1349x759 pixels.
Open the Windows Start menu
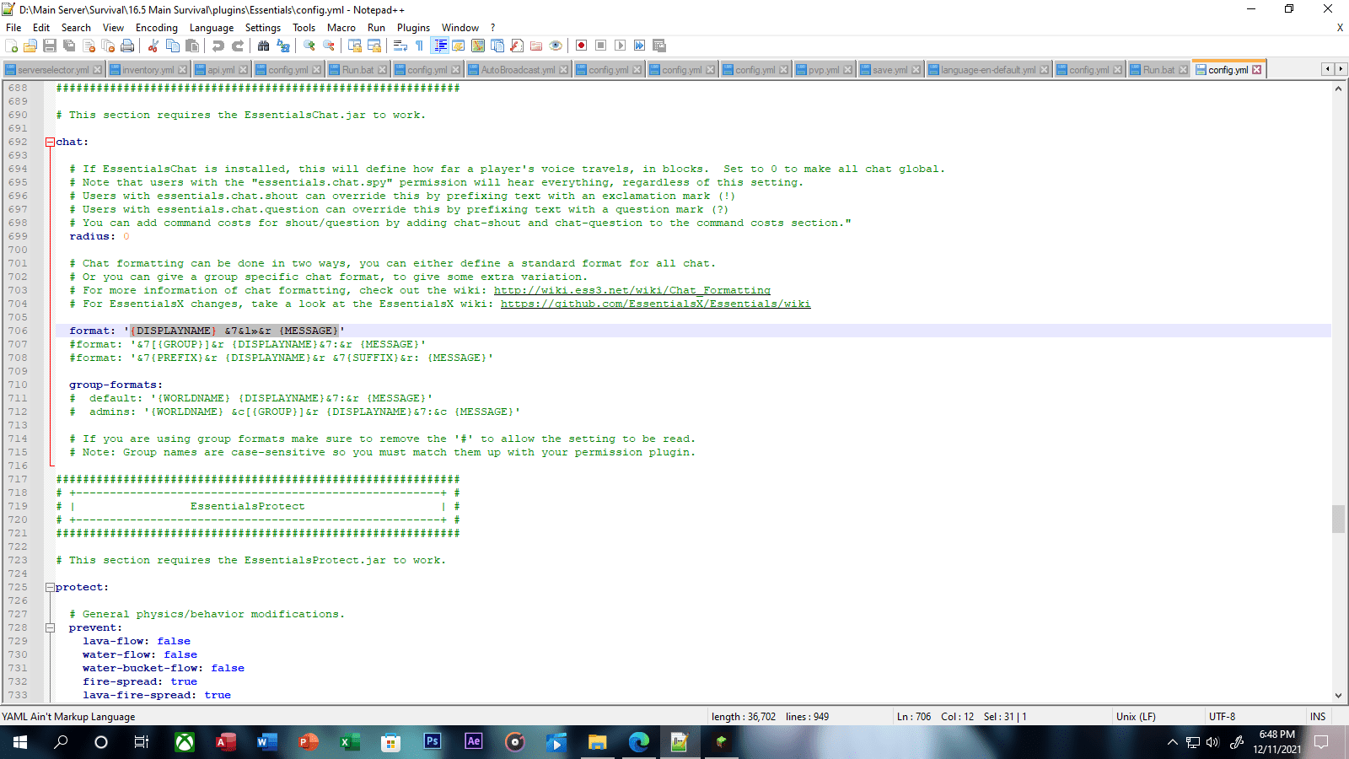click(20, 742)
